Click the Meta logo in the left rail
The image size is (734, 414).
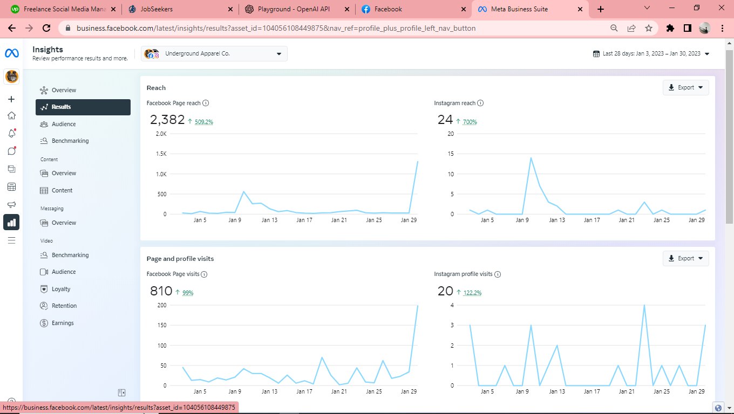click(x=11, y=53)
